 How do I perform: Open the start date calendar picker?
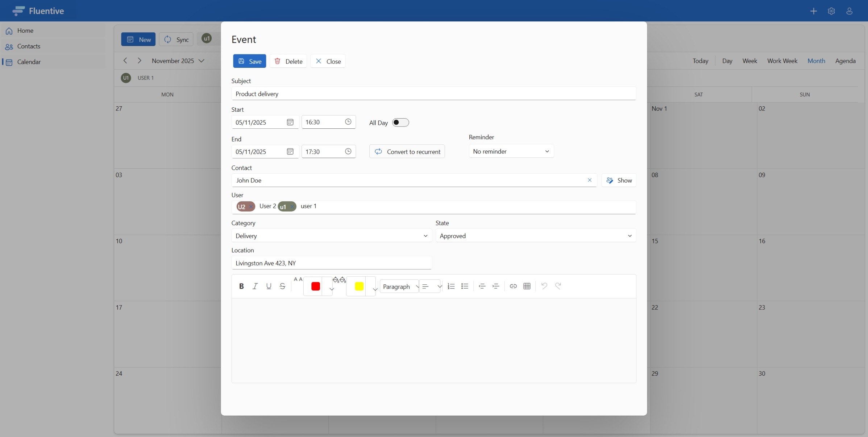click(x=290, y=122)
